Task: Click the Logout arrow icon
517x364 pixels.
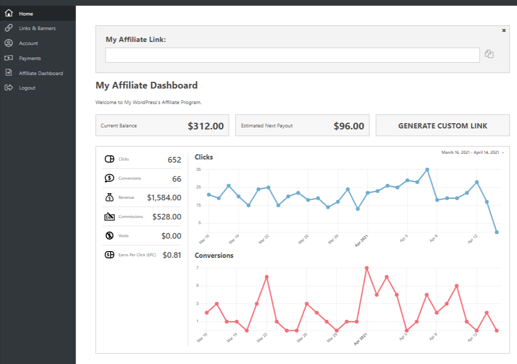Action: (8, 88)
